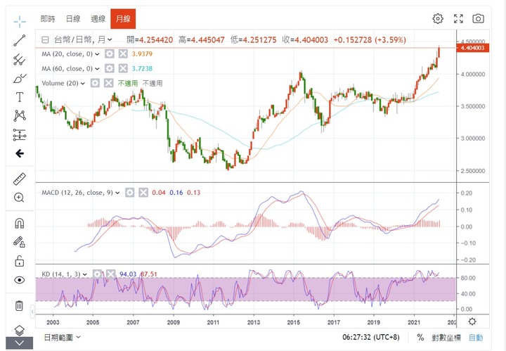The height and width of the screenshot is (351, 506).
Task: Switch to the 週線 tab
Action: [x=98, y=19]
